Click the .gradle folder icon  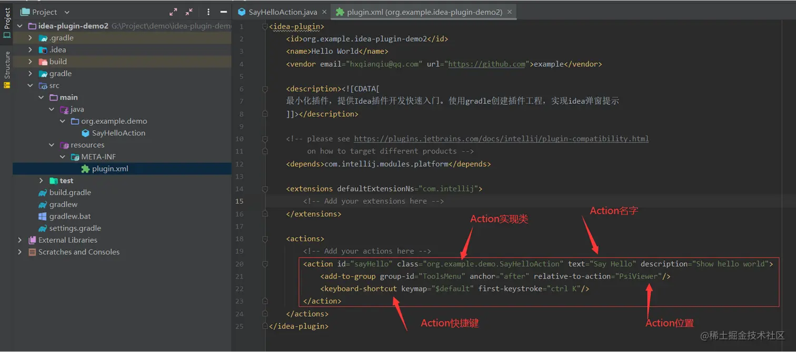click(43, 38)
